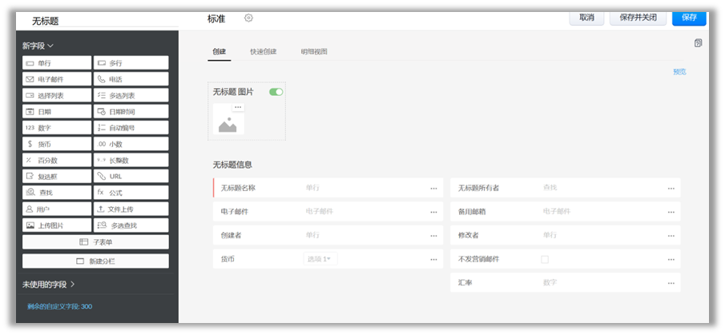725x335 pixels.
Task: Select the 电子邮件 field type in sidebar
Action: coord(57,79)
